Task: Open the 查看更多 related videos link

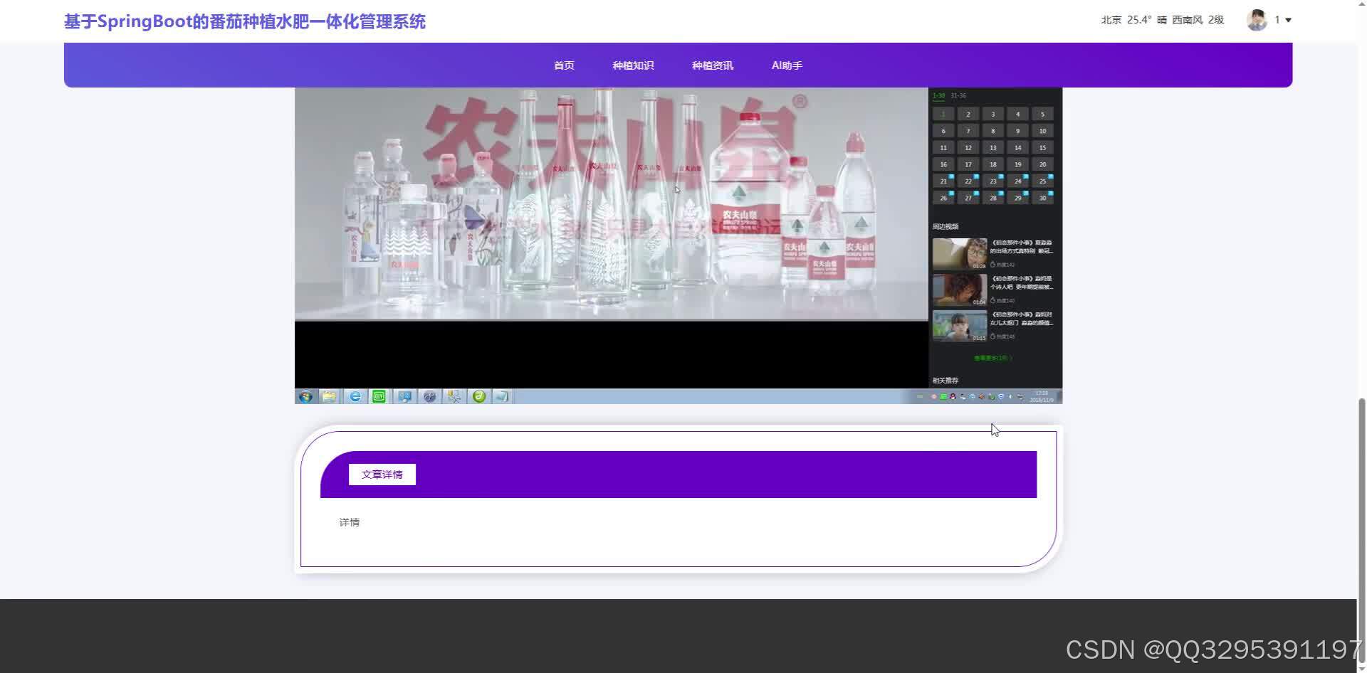Action: pos(990,358)
